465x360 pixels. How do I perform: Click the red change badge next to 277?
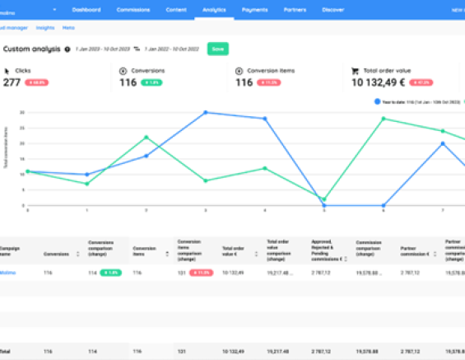coord(37,82)
